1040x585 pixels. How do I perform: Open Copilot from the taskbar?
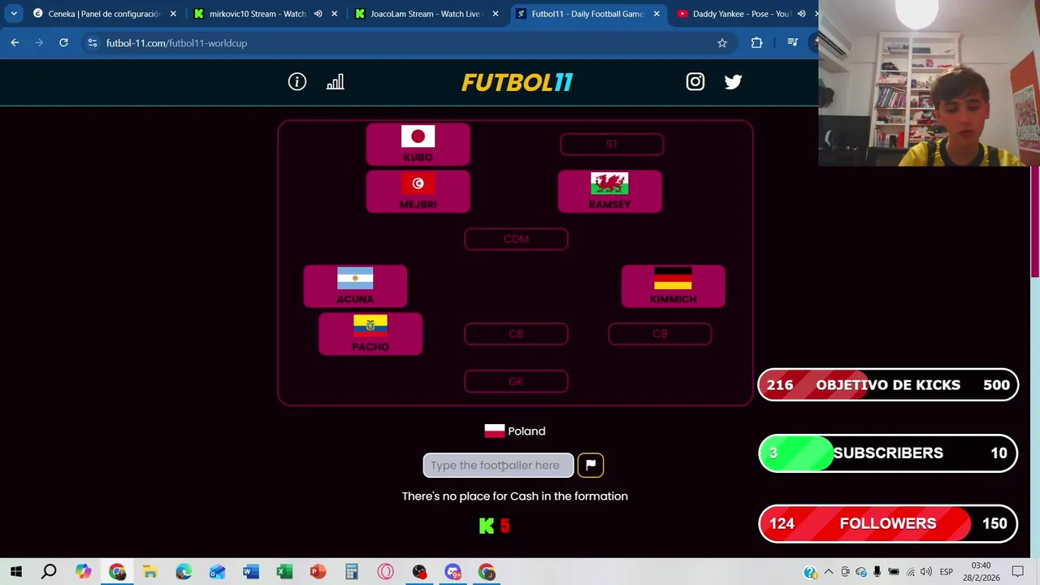click(x=83, y=572)
